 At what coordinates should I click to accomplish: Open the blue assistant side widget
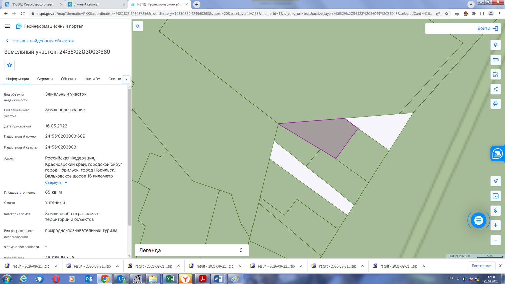[x=498, y=154]
